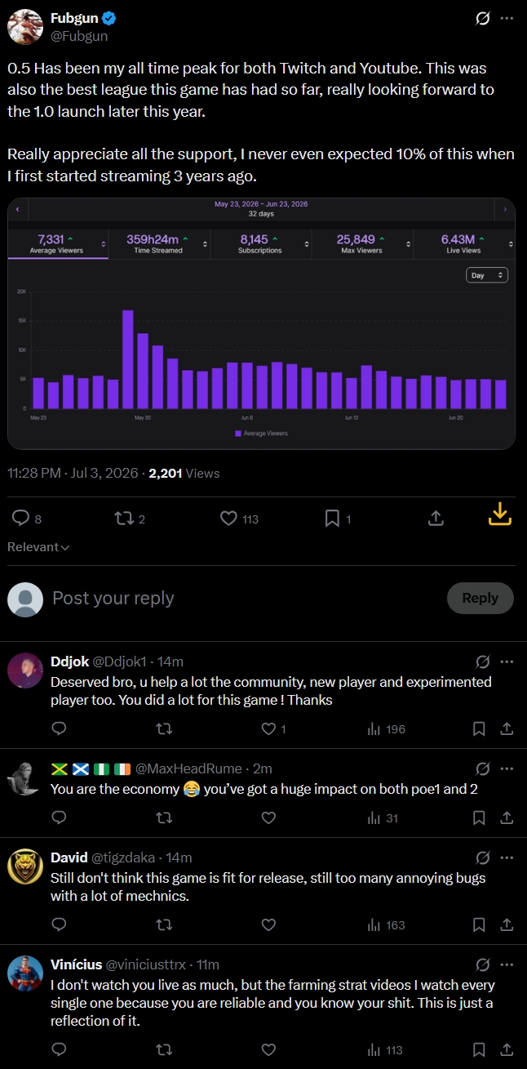Open more options on Fubgun's post
This screenshot has width=527, height=1069.
[x=507, y=19]
